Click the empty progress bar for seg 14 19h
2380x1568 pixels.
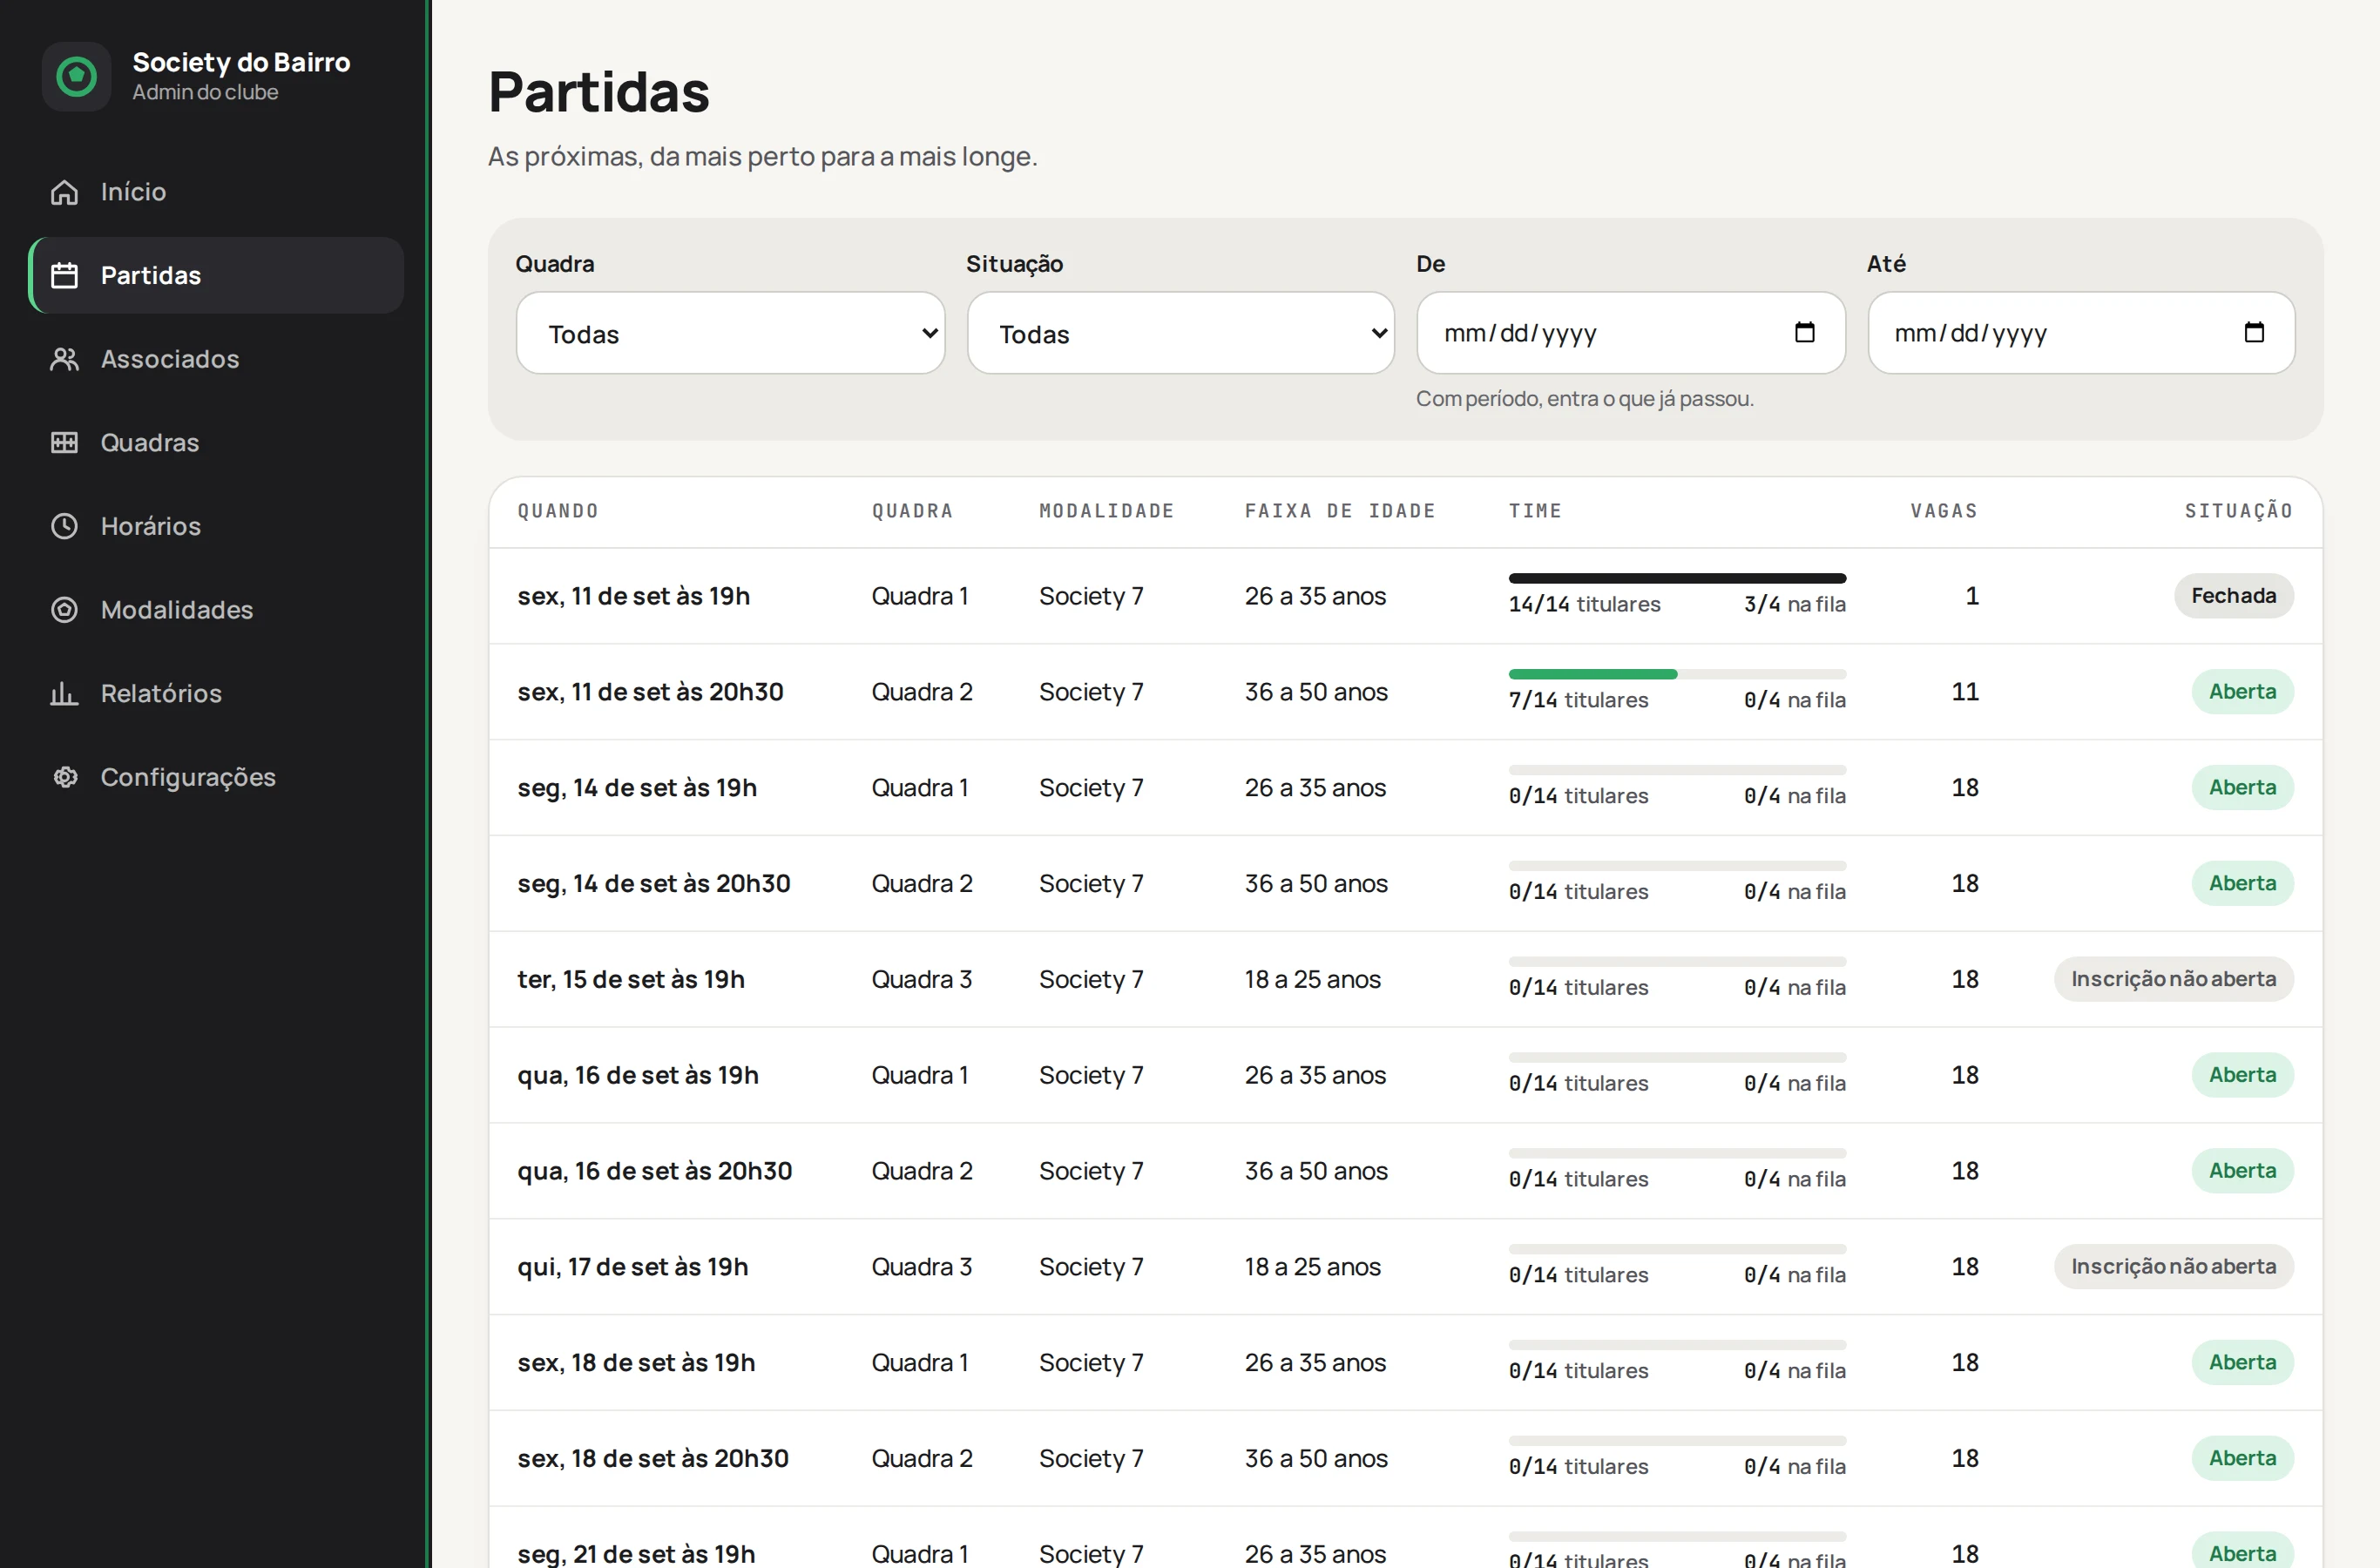coord(1677,770)
